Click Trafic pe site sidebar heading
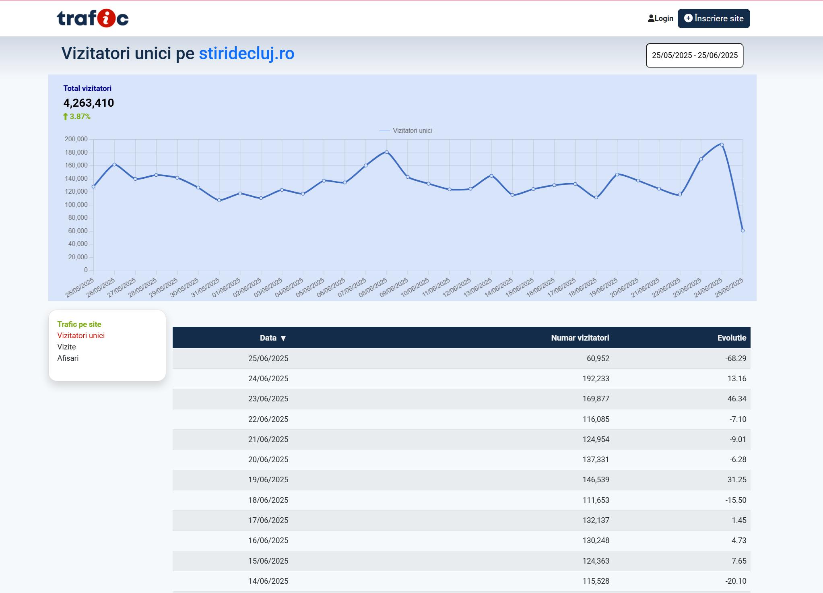This screenshot has height=593, width=823. point(79,324)
